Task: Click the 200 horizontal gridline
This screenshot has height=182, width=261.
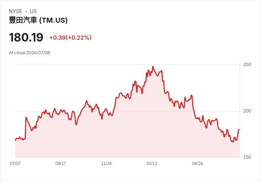Action: (127, 111)
